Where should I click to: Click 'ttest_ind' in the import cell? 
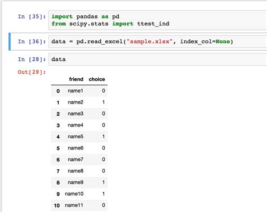tap(153, 24)
